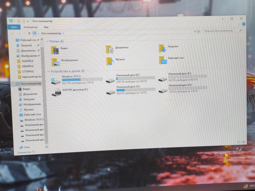Open the Документы folder icon in Папки
Screen dimensions: 255x191
[x=110, y=49]
